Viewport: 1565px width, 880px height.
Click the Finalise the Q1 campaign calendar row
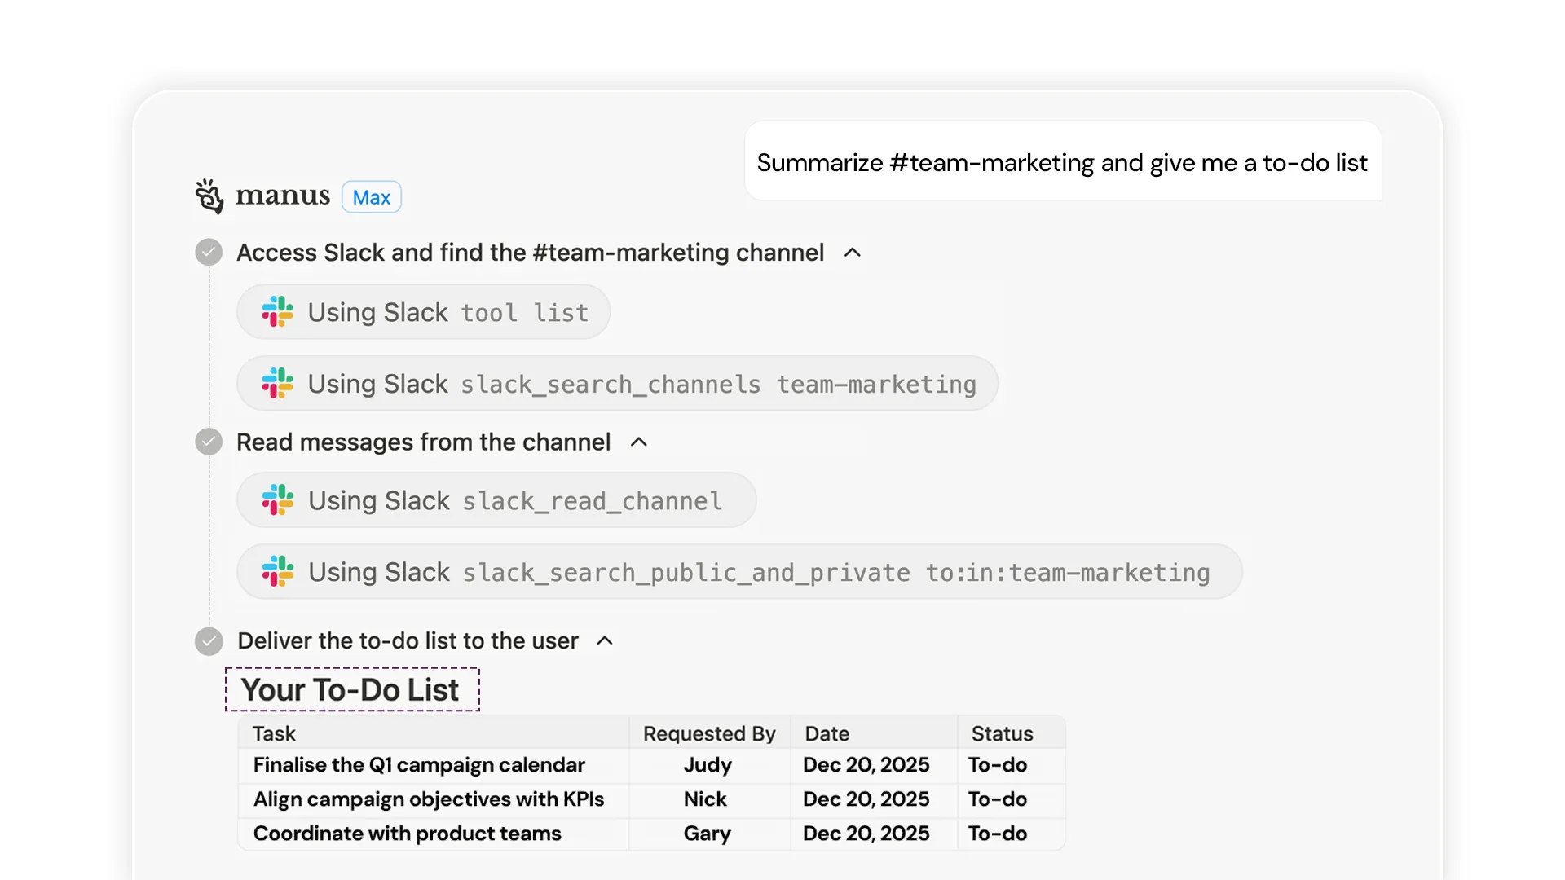(419, 765)
